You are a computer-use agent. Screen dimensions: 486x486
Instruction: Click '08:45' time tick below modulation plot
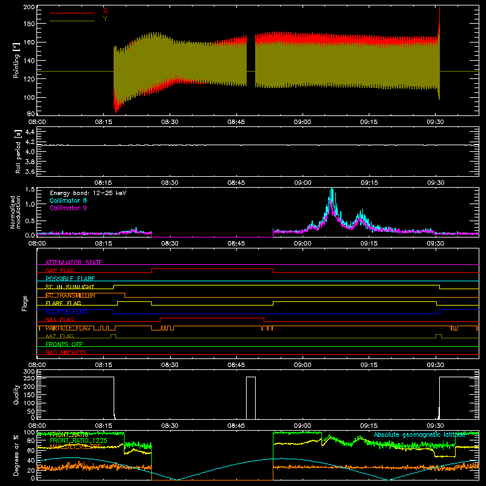tap(236, 244)
